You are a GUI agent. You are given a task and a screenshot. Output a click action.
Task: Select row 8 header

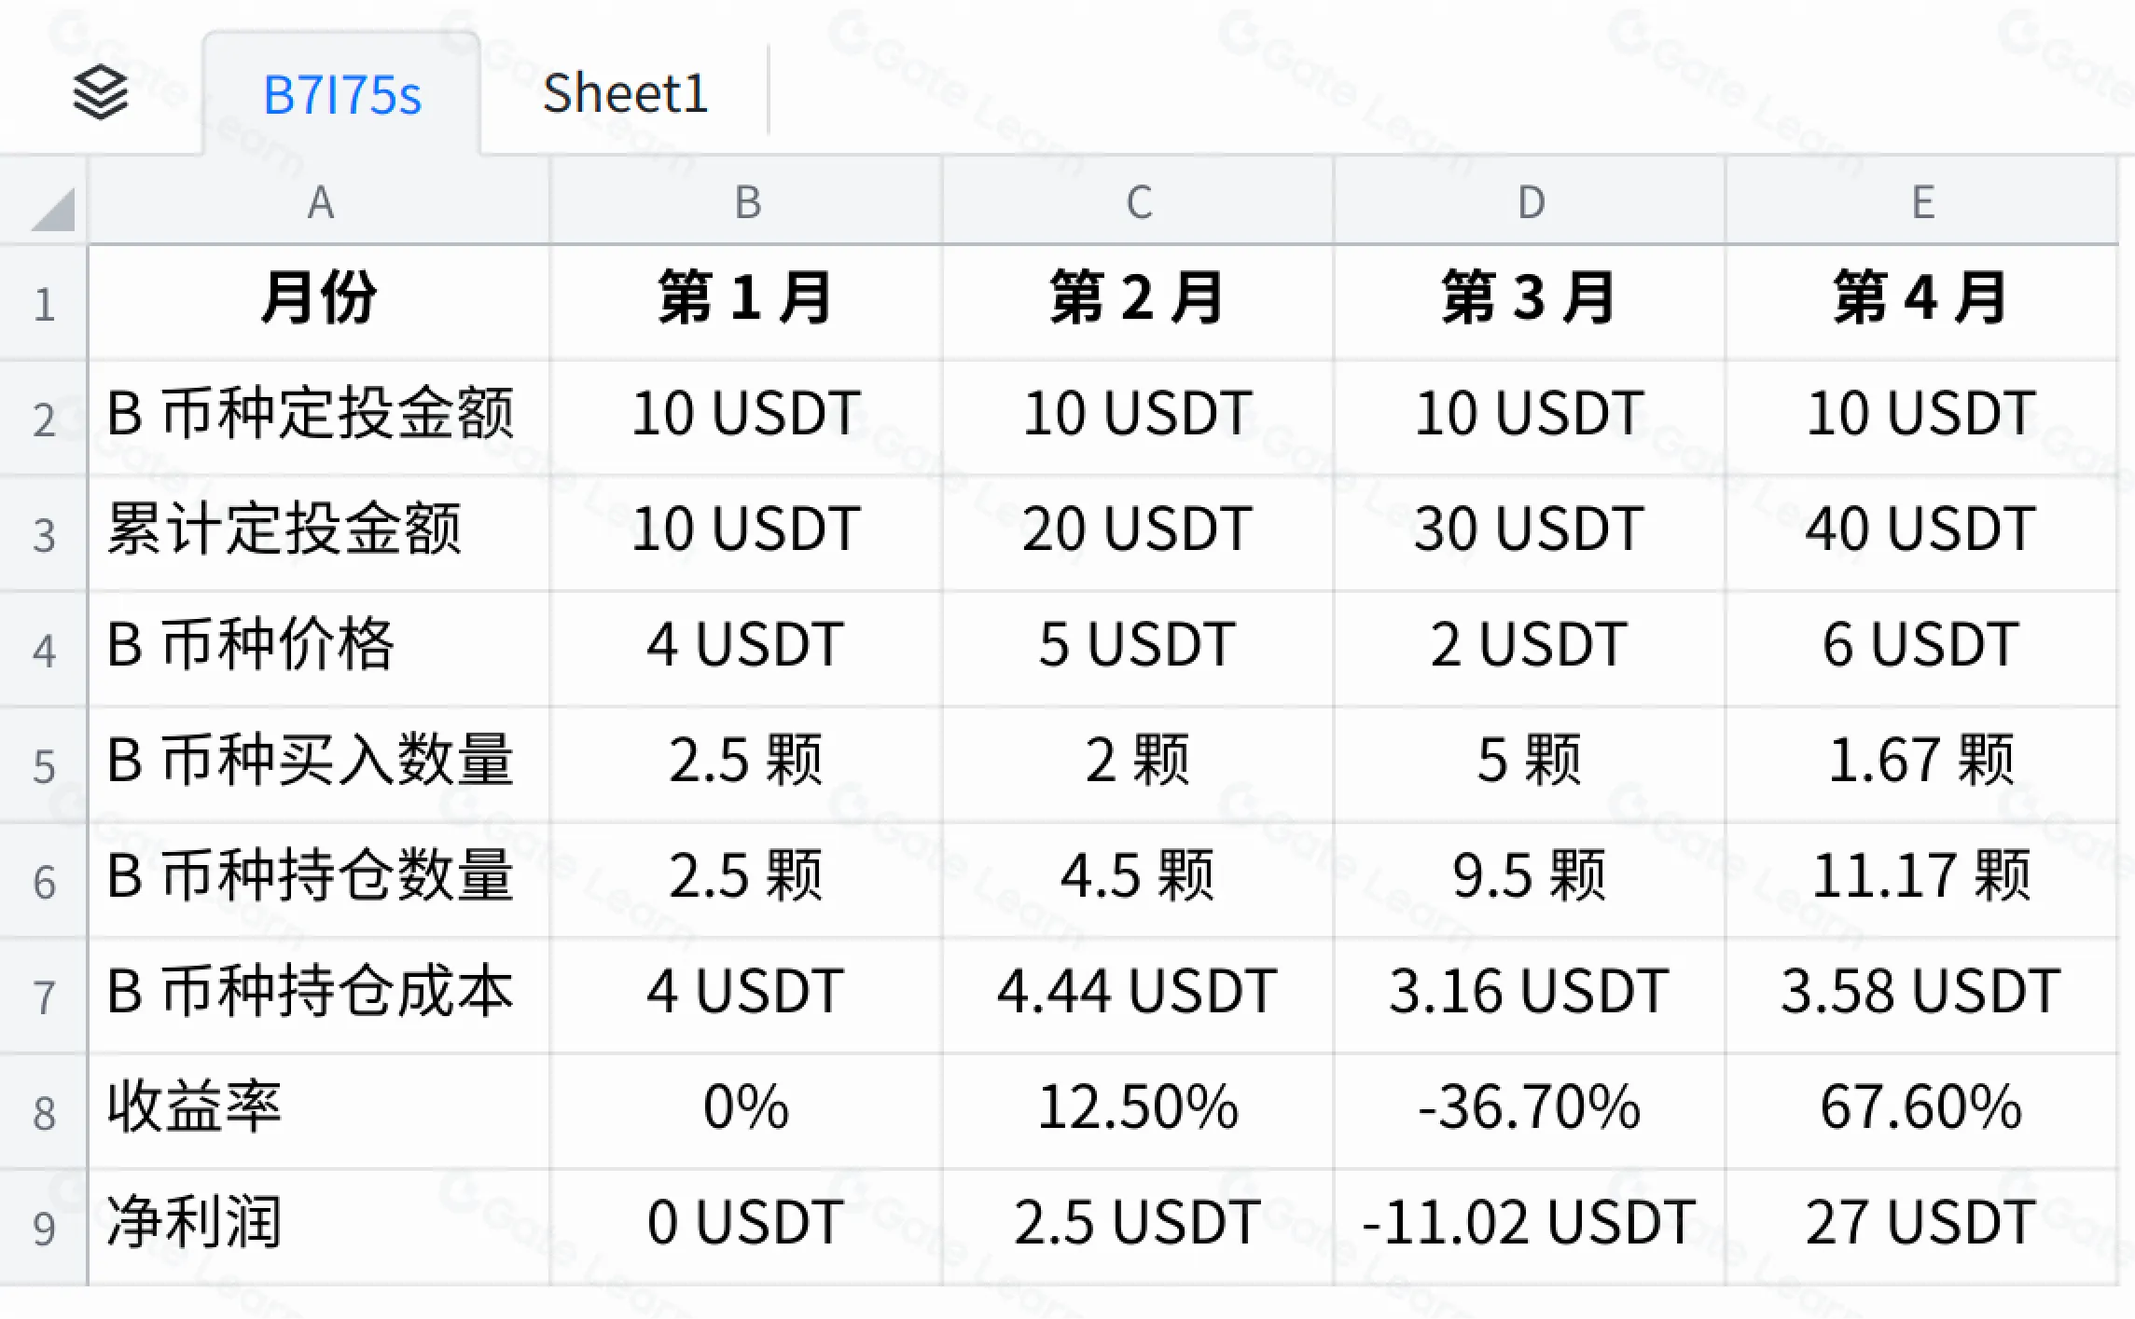[x=44, y=1112]
